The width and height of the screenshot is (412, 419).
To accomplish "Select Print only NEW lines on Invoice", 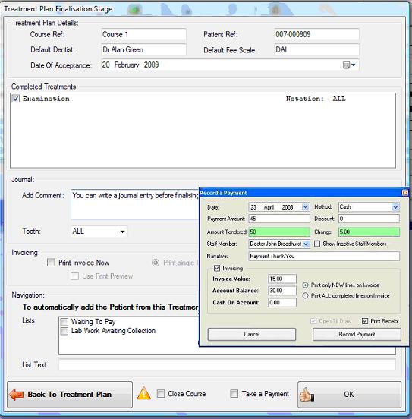I will (x=305, y=285).
